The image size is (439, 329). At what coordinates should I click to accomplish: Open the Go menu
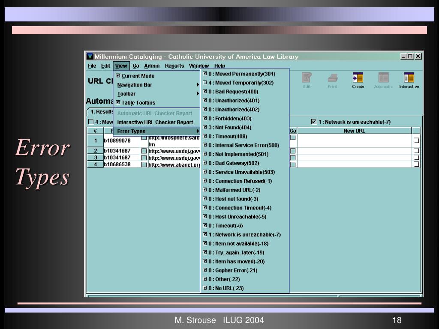tap(136, 66)
